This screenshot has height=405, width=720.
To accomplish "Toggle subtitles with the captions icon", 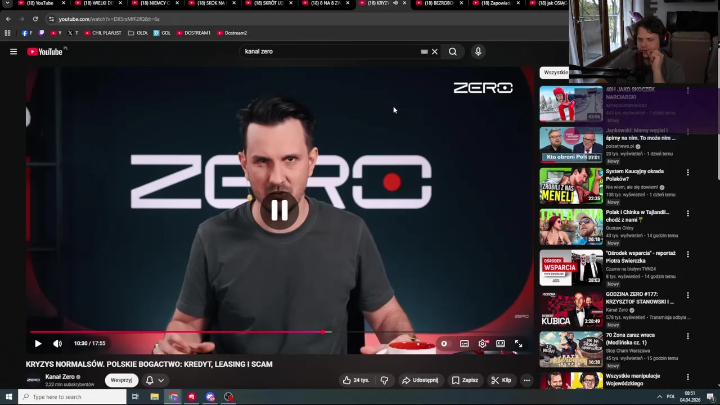I will [464, 344].
